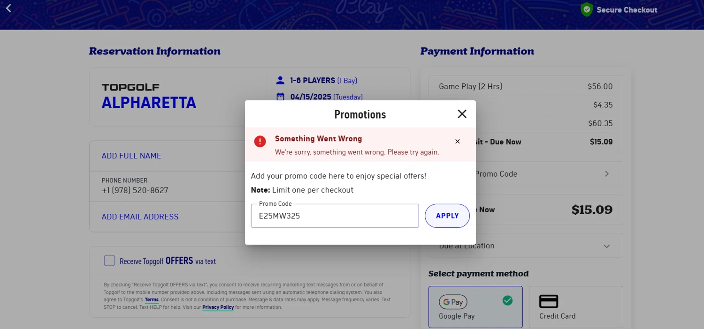This screenshot has width=704, height=329.
Task: Click the red error exclamation icon
Action: click(x=260, y=141)
